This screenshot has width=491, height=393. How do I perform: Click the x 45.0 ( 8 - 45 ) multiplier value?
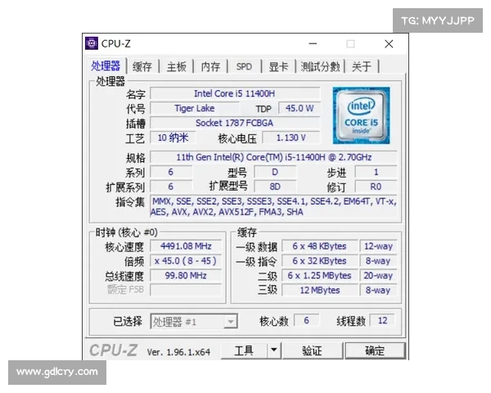tap(186, 260)
